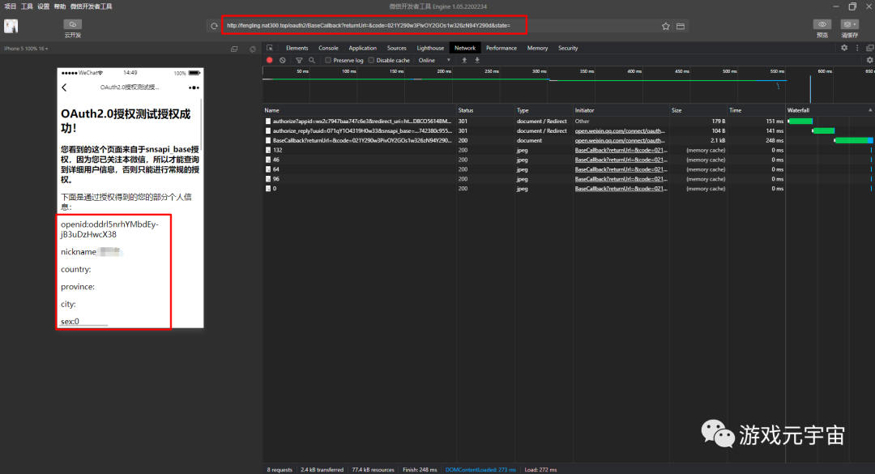
Task: Select the authorize_reply?uuid request row
Action: (569, 130)
